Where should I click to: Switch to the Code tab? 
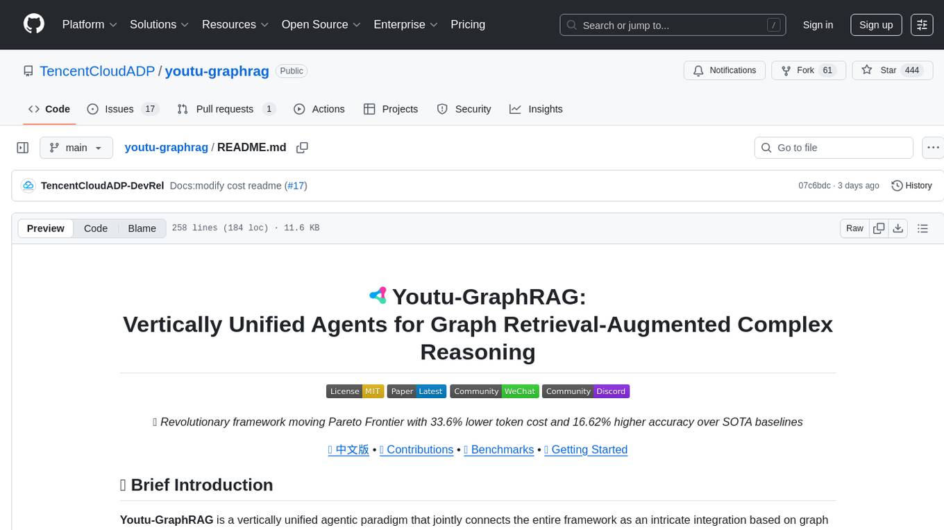click(x=49, y=109)
